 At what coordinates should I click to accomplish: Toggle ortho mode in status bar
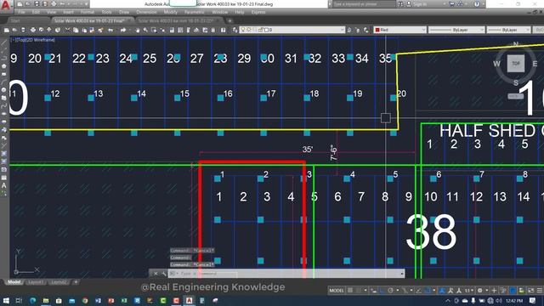[382, 291]
